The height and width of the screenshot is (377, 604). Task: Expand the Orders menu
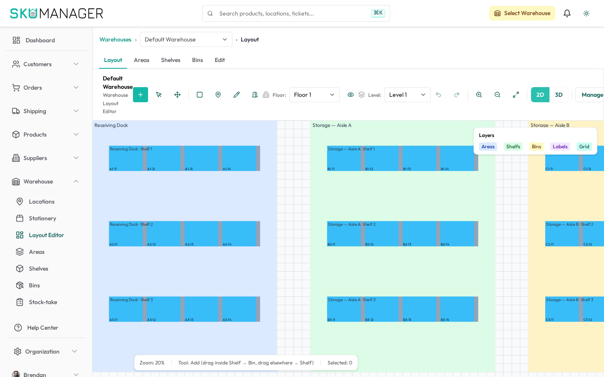(46, 88)
